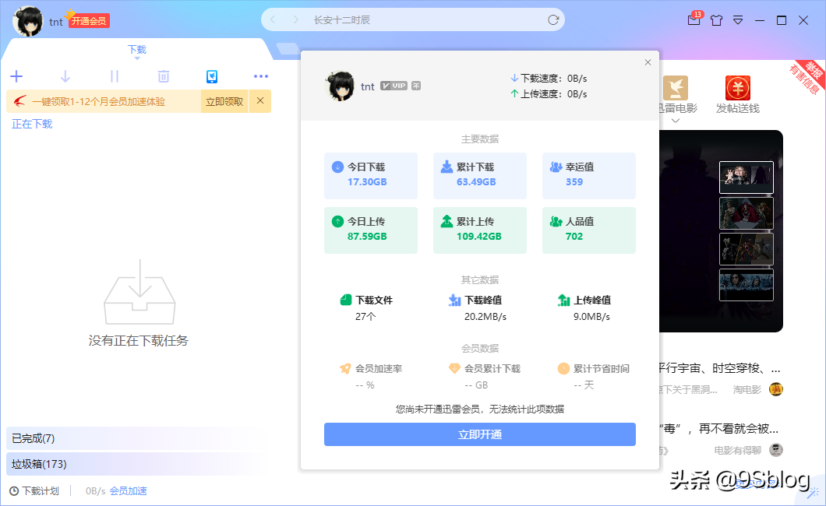Click the 幸运值 359 card

pos(589,176)
